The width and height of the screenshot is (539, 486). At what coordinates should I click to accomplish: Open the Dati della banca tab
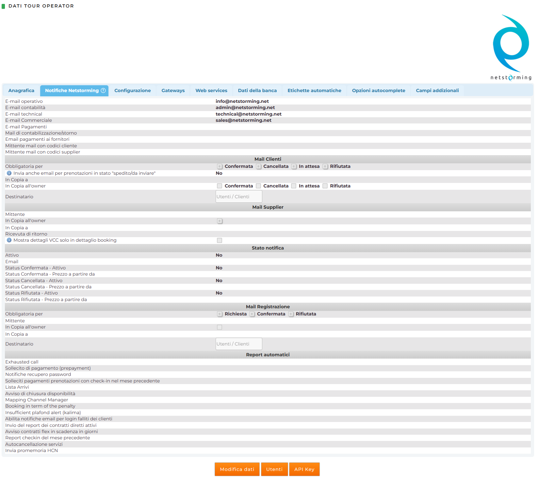(x=257, y=90)
